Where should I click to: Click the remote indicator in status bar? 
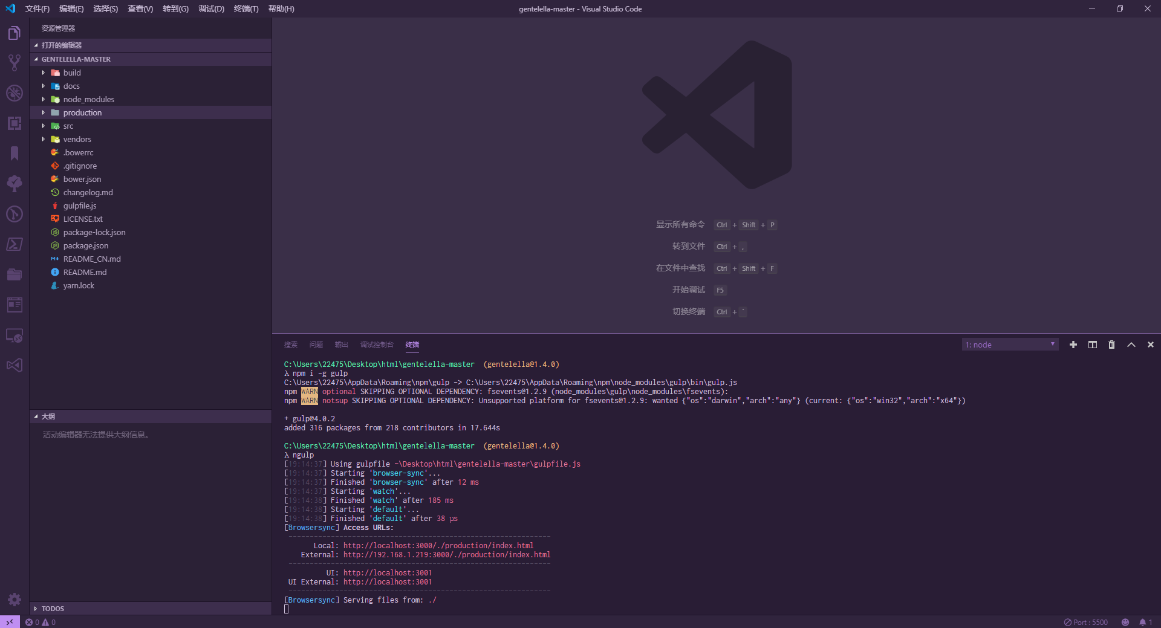coord(10,622)
